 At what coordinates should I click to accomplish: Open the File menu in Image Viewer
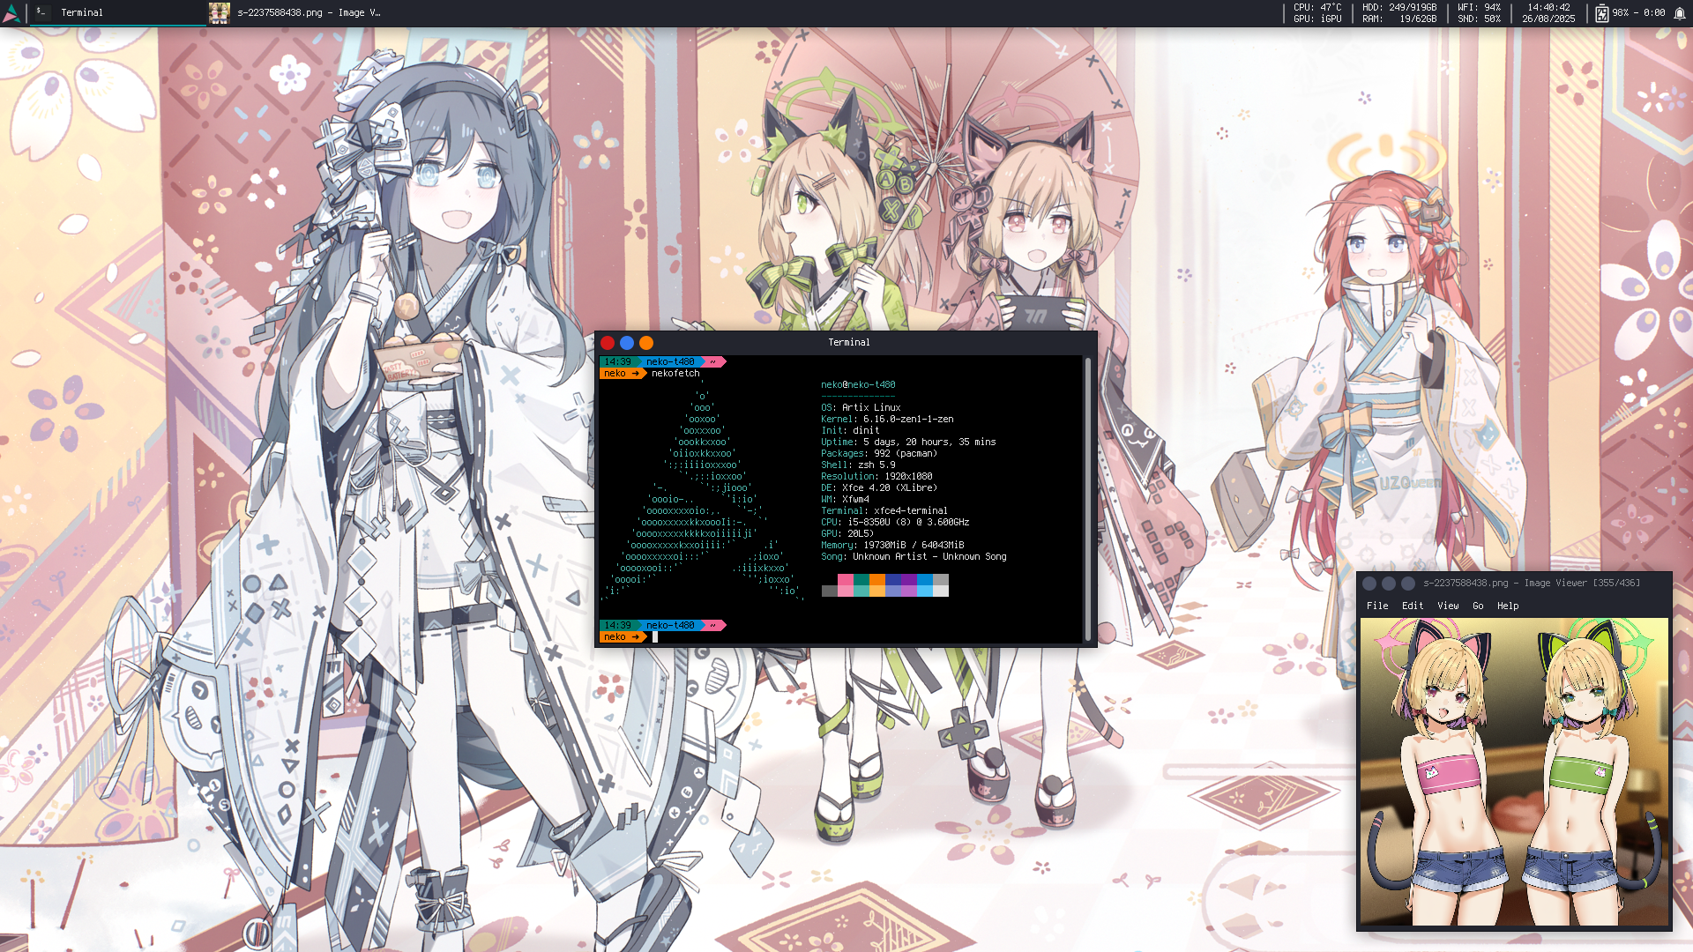[1376, 606]
